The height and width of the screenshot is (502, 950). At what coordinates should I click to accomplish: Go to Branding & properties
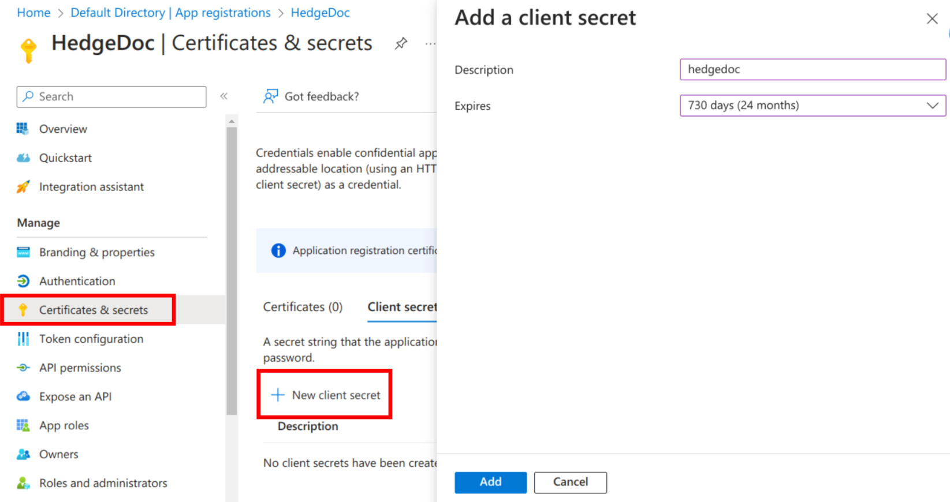coord(96,252)
